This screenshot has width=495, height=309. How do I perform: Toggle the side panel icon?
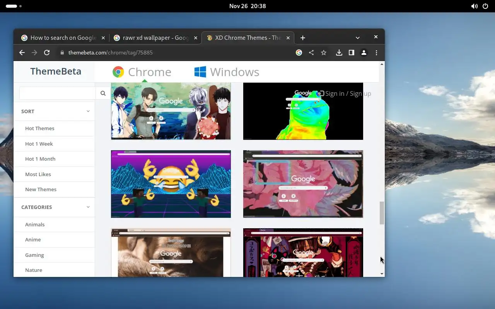pyautogui.click(x=352, y=53)
